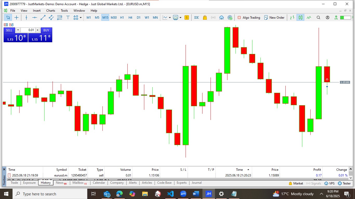Expand the shapes objects dropdown arrow
355x199 pixels.
pyautogui.click(x=81, y=18)
